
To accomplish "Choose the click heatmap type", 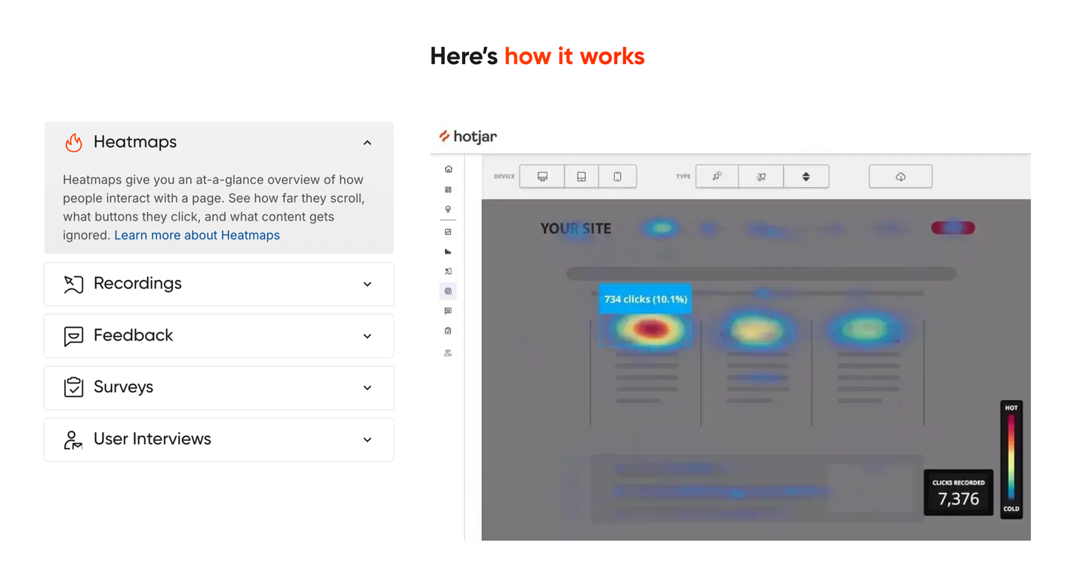I will tap(717, 177).
